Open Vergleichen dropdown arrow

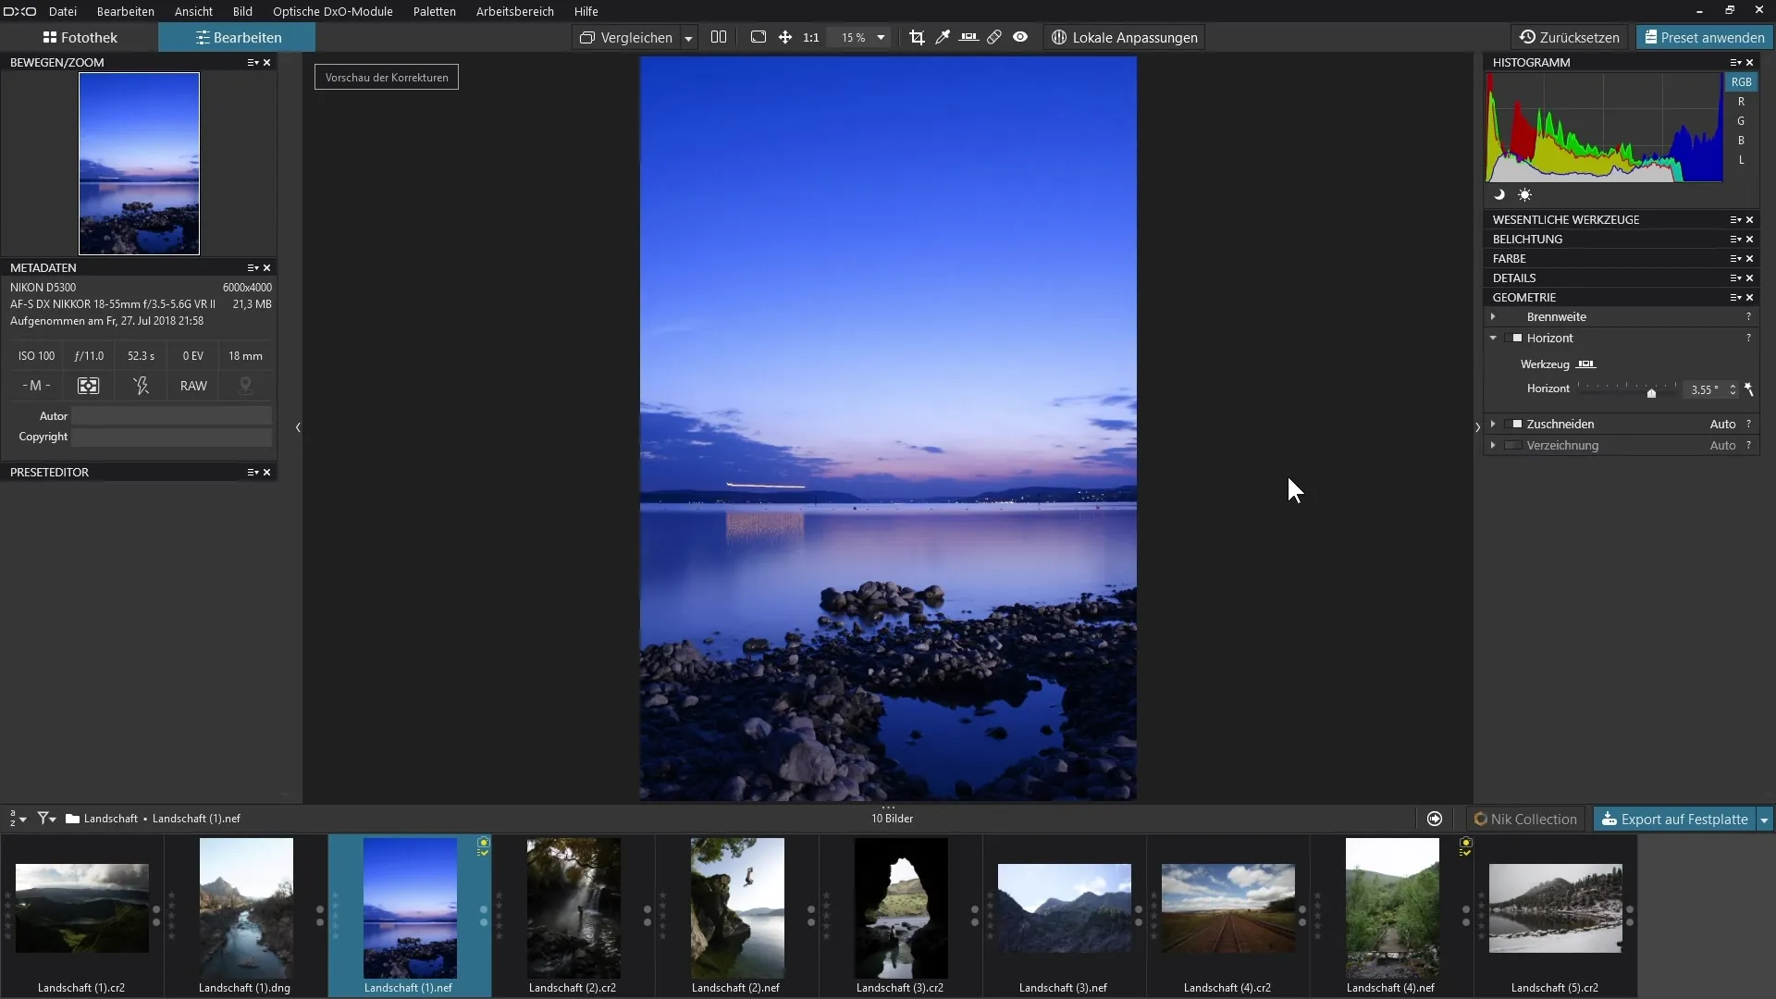click(688, 38)
